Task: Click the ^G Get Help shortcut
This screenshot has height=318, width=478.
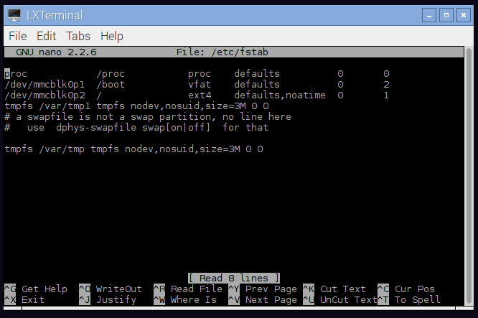Action: pos(36,289)
